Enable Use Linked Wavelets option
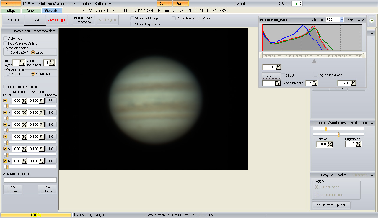 point(5,87)
